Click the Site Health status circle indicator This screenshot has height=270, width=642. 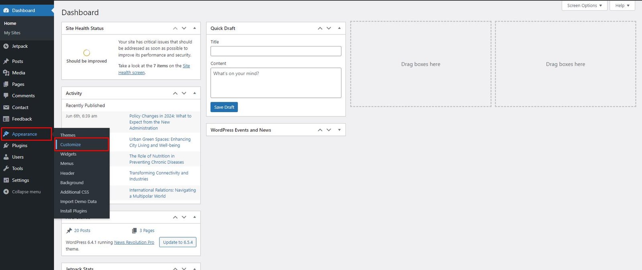87,53
